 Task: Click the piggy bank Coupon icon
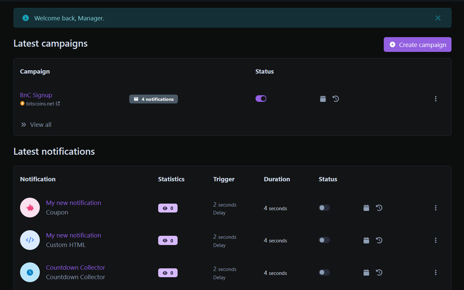pyautogui.click(x=30, y=208)
